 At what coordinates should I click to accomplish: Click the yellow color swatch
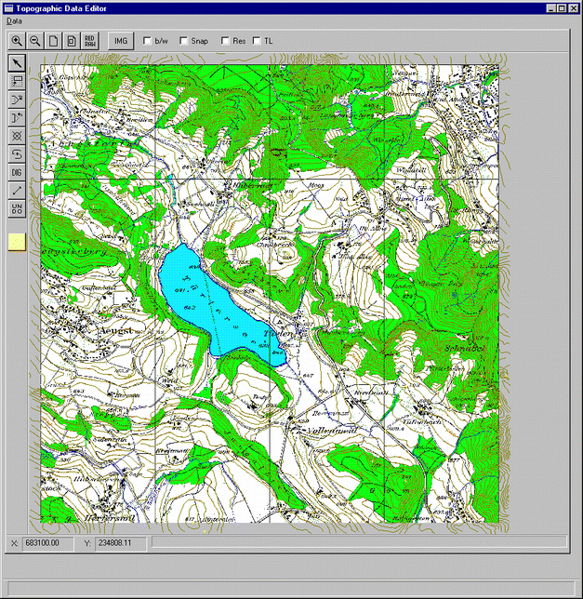pyautogui.click(x=18, y=242)
